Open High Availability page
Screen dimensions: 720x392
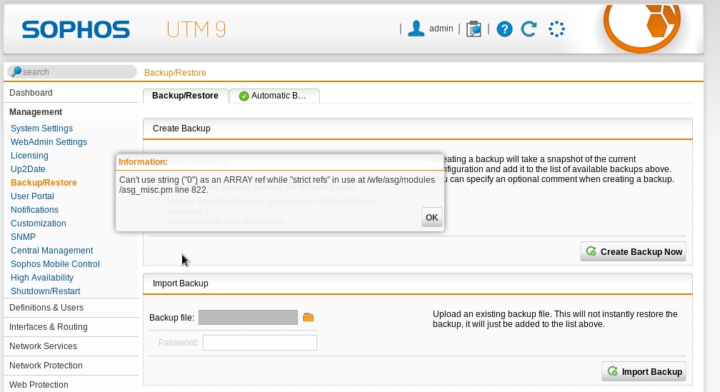42,278
